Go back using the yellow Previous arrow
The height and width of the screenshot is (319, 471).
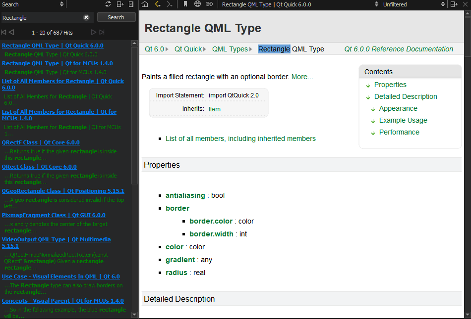click(x=158, y=4)
